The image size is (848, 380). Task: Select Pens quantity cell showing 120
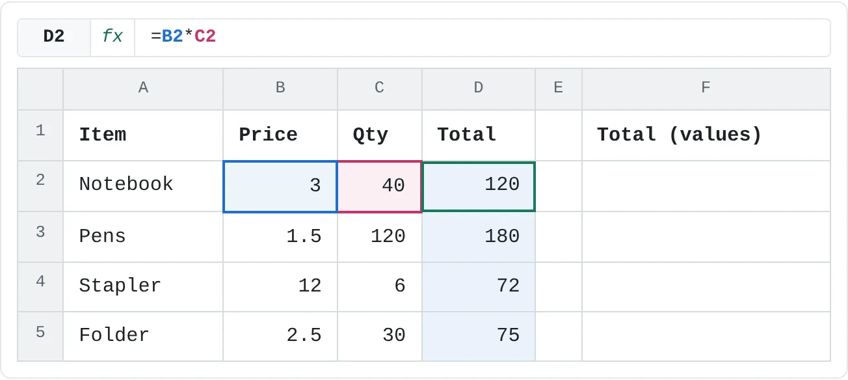click(x=380, y=237)
